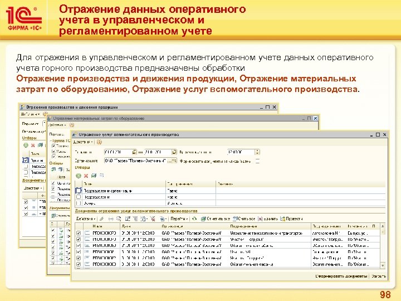
Task: Open the Действия dropdown in documents toolbar
Action: pos(86,219)
